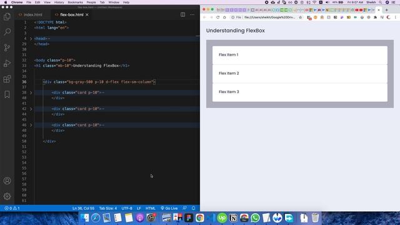Open the Bookmarks menu in menu bar
The width and height of the screenshot is (400, 225).
point(75,2)
